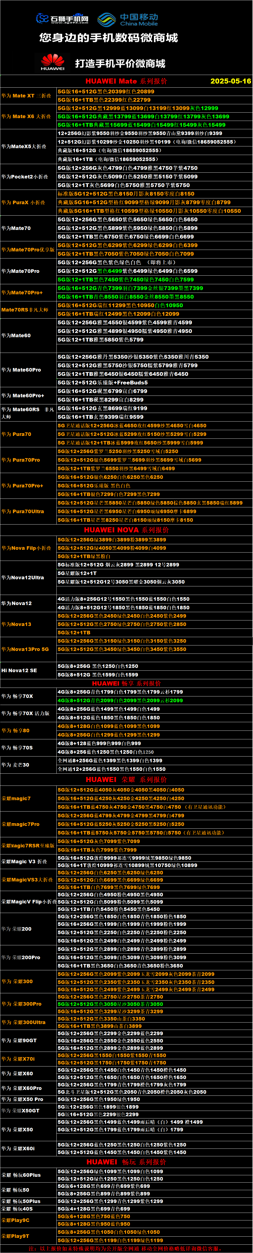Screen dimensions: 253x1253
Task: Select the 华为 Mate XT 三折叠 model cell
Action: click(x=26, y=96)
